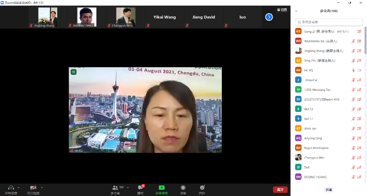The height and width of the screenshot is (196, 367).
Task: Select the Jiang David tile
Action: pos(204,17)
